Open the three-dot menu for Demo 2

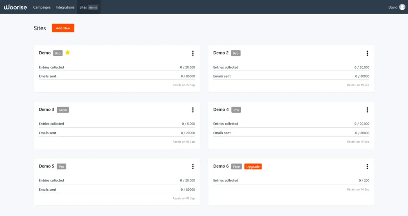click(367, 53)
